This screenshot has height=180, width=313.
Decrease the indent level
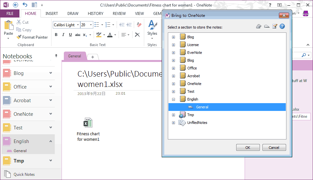(x=122, y=25)
